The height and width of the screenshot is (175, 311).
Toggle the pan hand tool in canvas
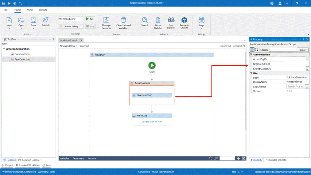pyautogui.click(x=211, y=159)
